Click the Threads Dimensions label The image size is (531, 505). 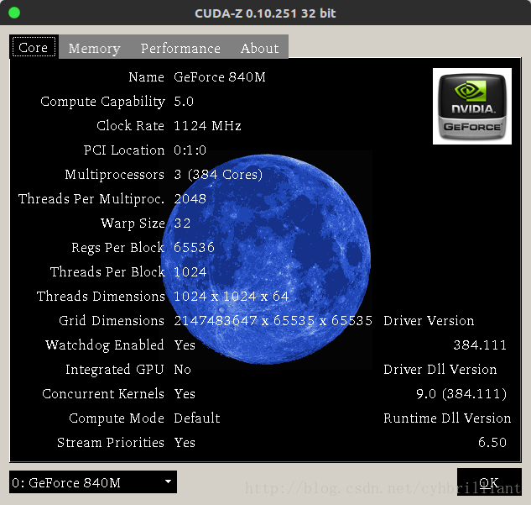click(101, 297)
